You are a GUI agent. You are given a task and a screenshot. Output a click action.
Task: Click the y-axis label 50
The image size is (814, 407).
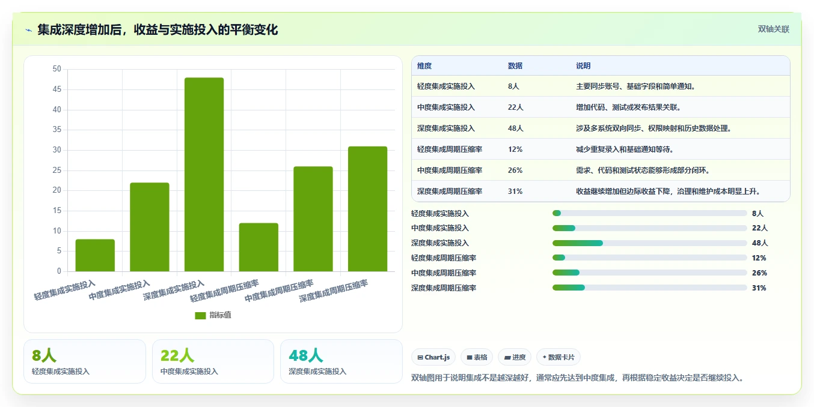pyautogui.click(x=57, y=69)
